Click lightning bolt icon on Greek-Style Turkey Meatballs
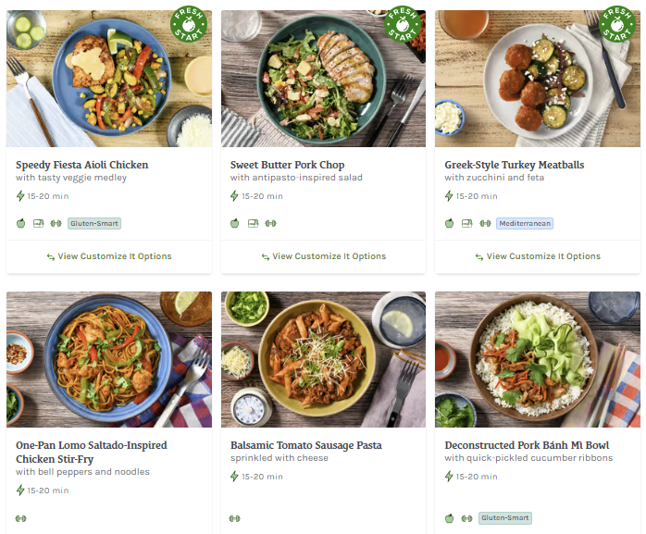The width and height of the screenshot is (646, 534). 450,196
